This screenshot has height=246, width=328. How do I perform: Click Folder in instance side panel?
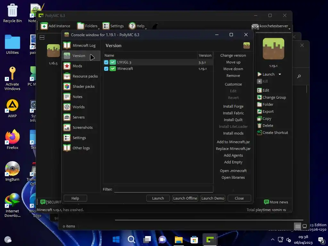(265, 104)
